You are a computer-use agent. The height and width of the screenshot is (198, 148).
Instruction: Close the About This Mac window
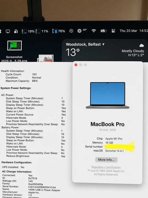click(x=76, y=65)
